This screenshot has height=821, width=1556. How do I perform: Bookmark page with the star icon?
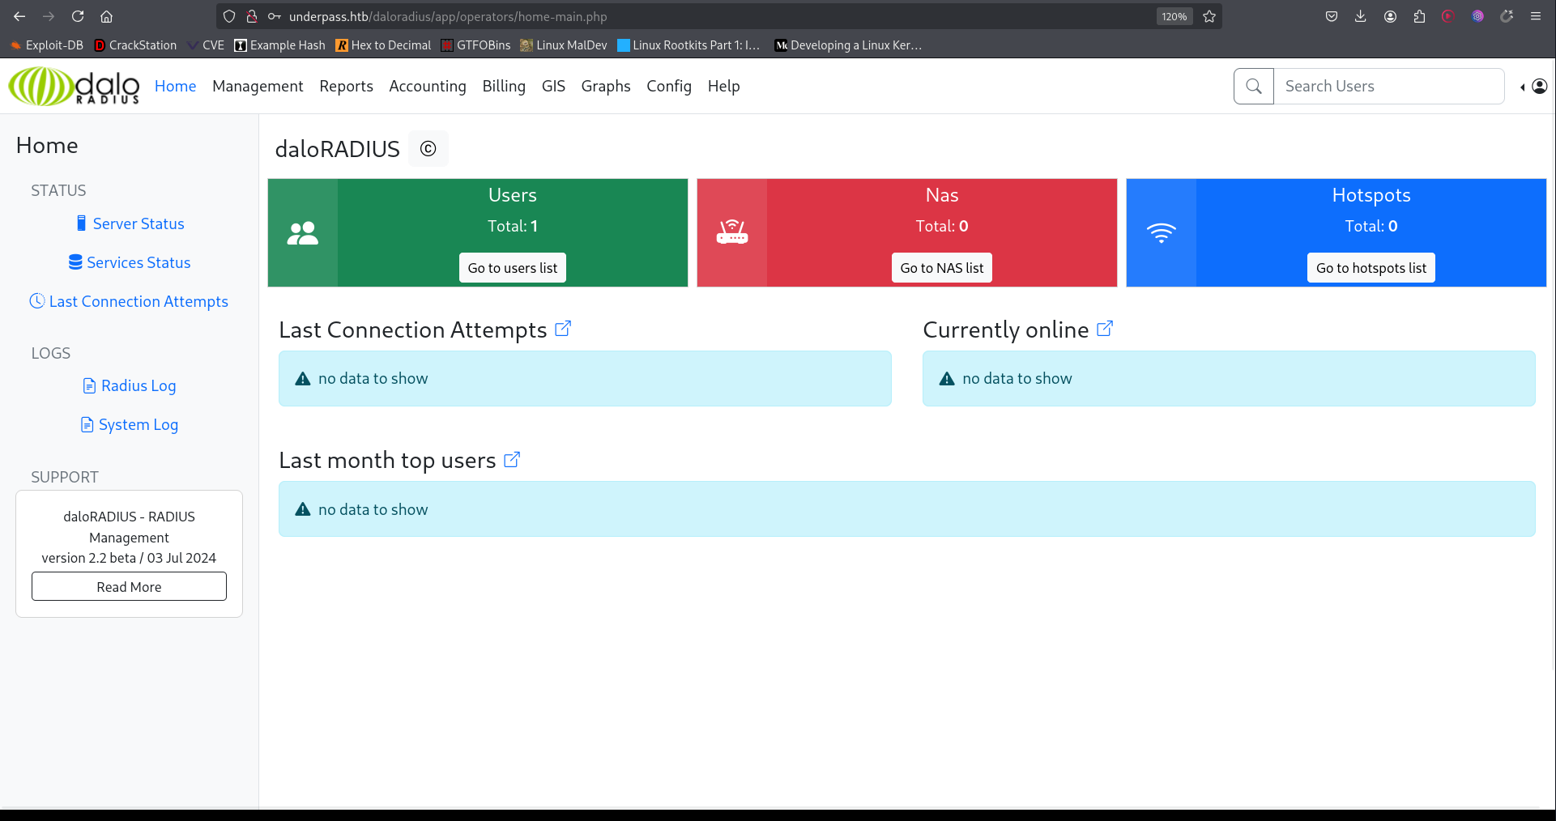1209,16
